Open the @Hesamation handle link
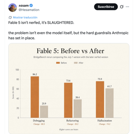The height and width of the screenshot is (134, 136). [29, 10]
